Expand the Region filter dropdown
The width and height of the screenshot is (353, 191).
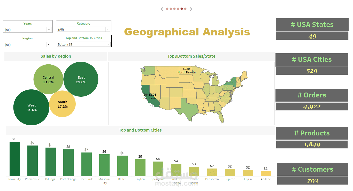[28, 44]
